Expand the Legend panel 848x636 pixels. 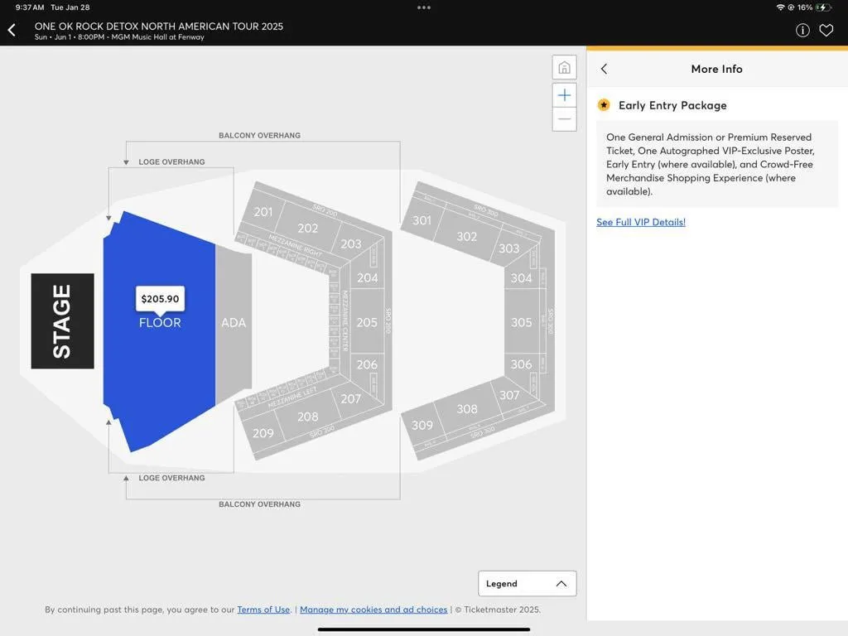[x=527, y=583]
